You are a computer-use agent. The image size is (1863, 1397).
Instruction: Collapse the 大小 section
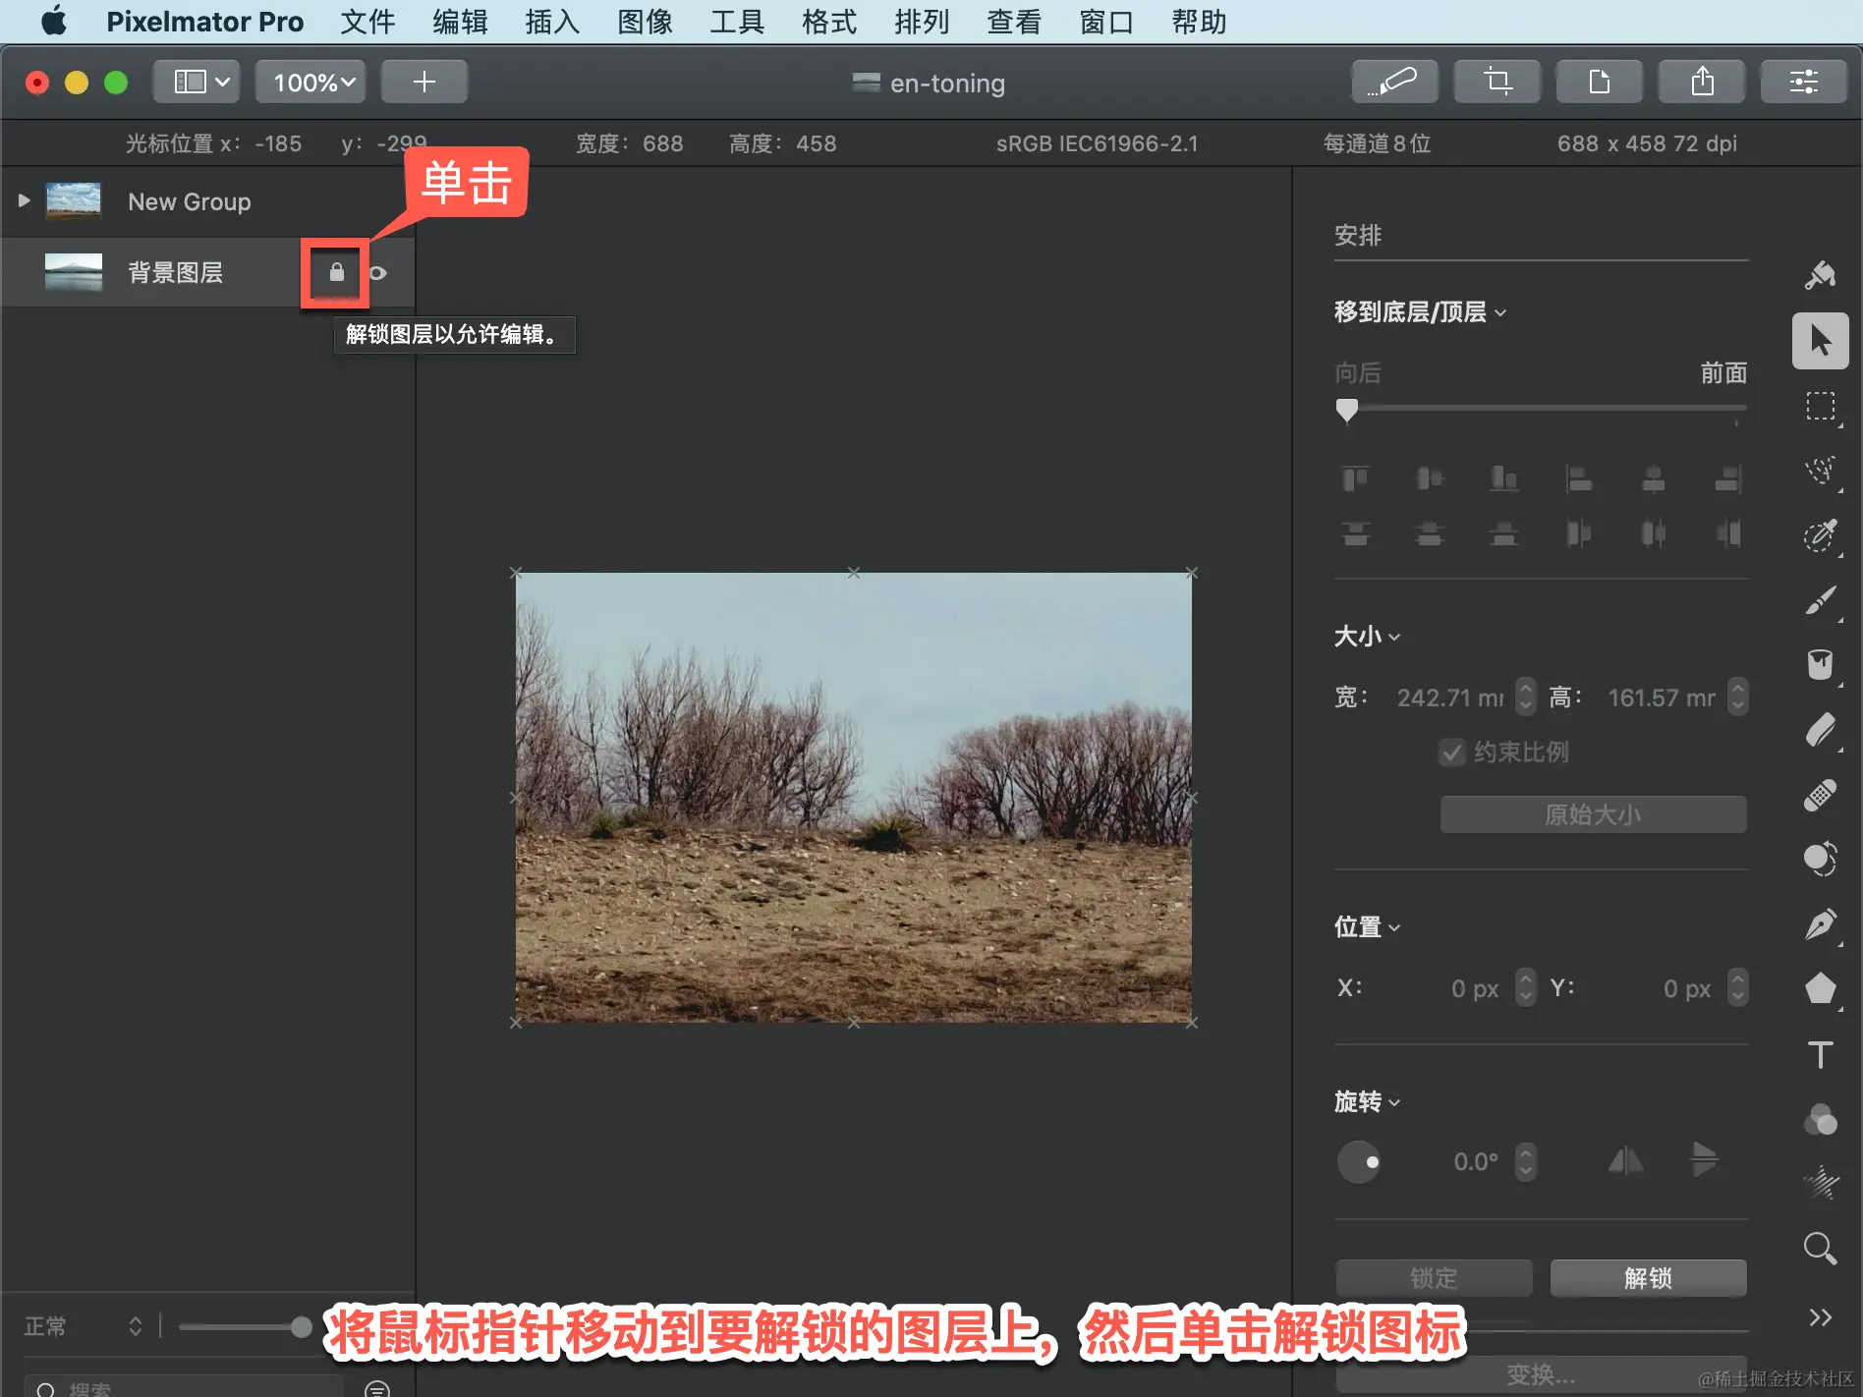[1367, 637]
